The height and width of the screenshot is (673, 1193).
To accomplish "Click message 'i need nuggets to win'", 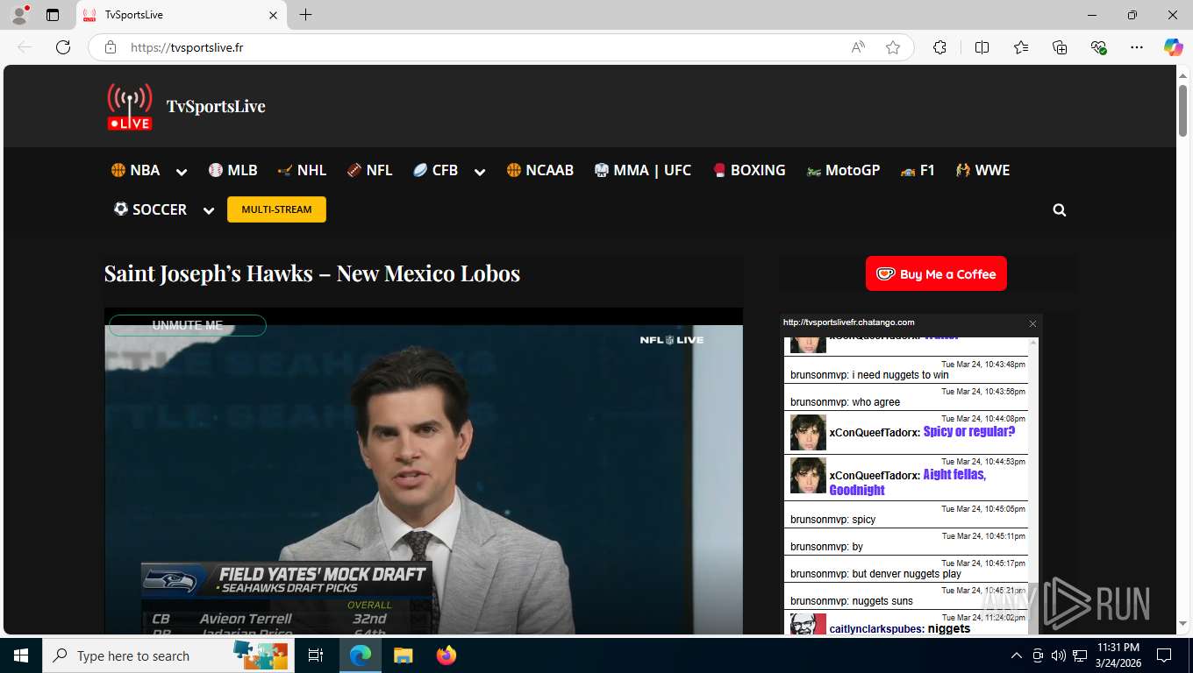I will [900, 375].
